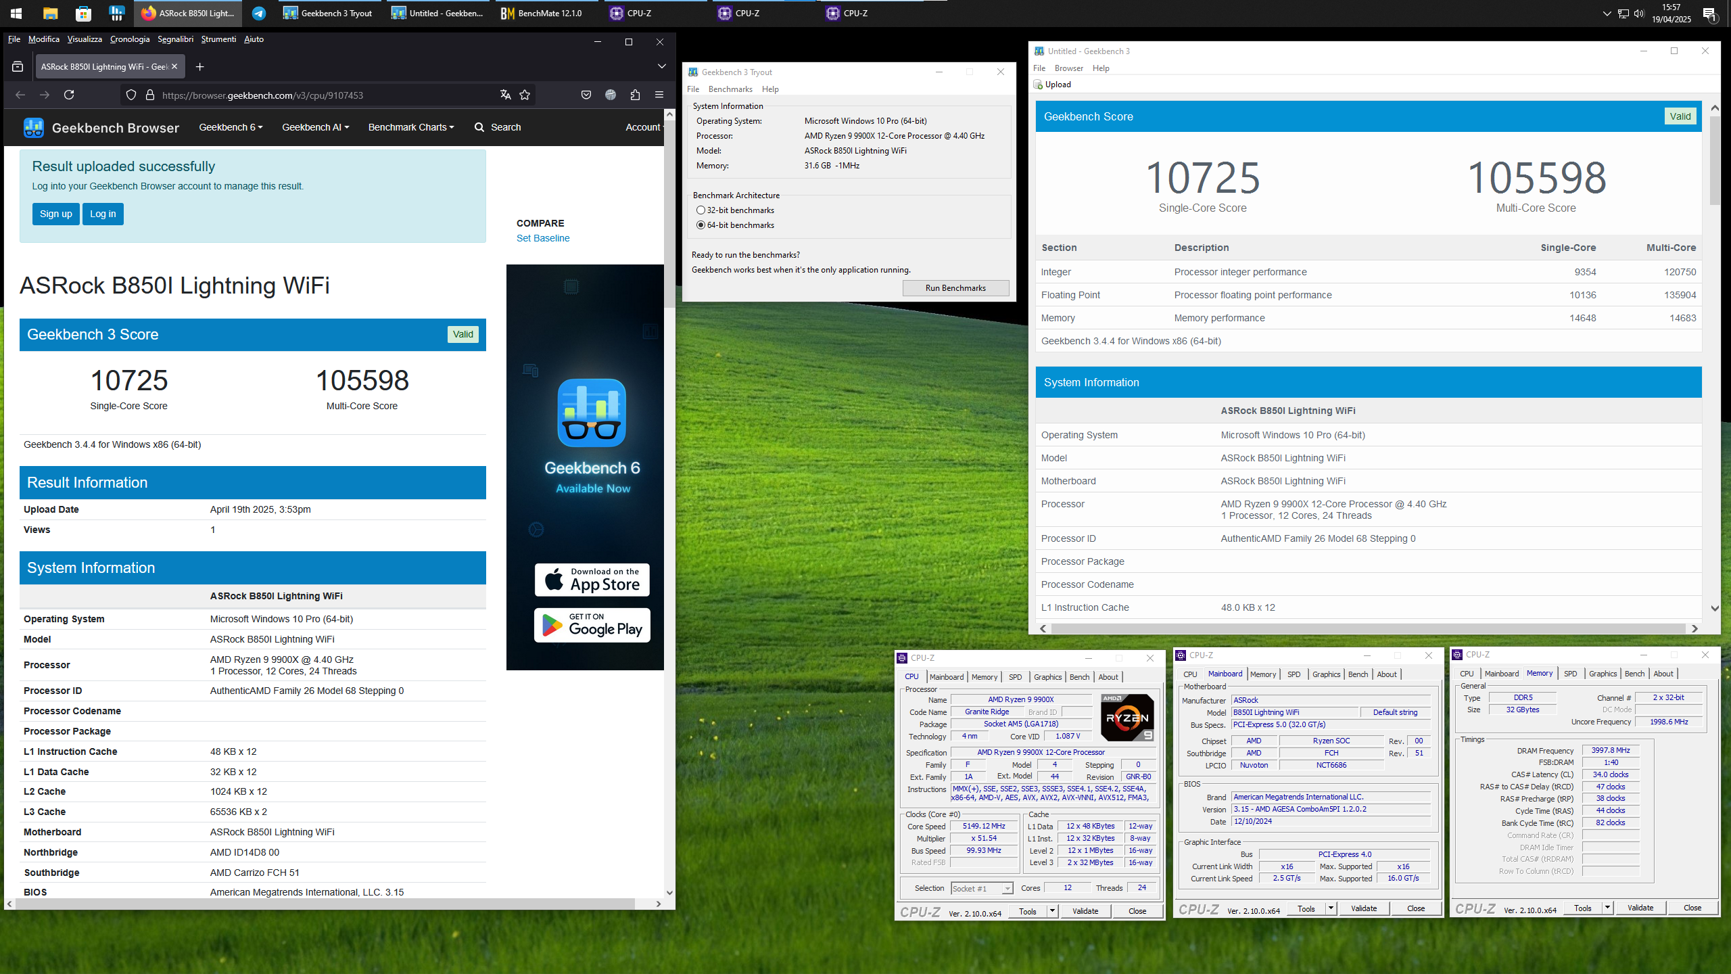Click the Firefox view recent browsing icon
This screenshot has width=1731, height=974.
coord(18,66)
